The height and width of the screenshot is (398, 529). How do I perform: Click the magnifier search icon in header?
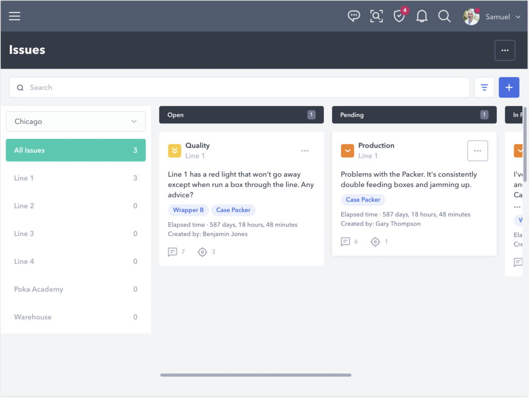[x=444, y=16]
